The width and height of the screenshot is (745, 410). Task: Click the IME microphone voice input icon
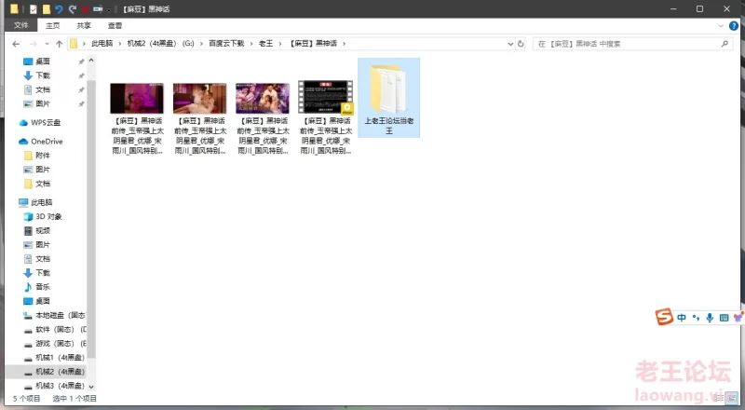pos(710,317)
